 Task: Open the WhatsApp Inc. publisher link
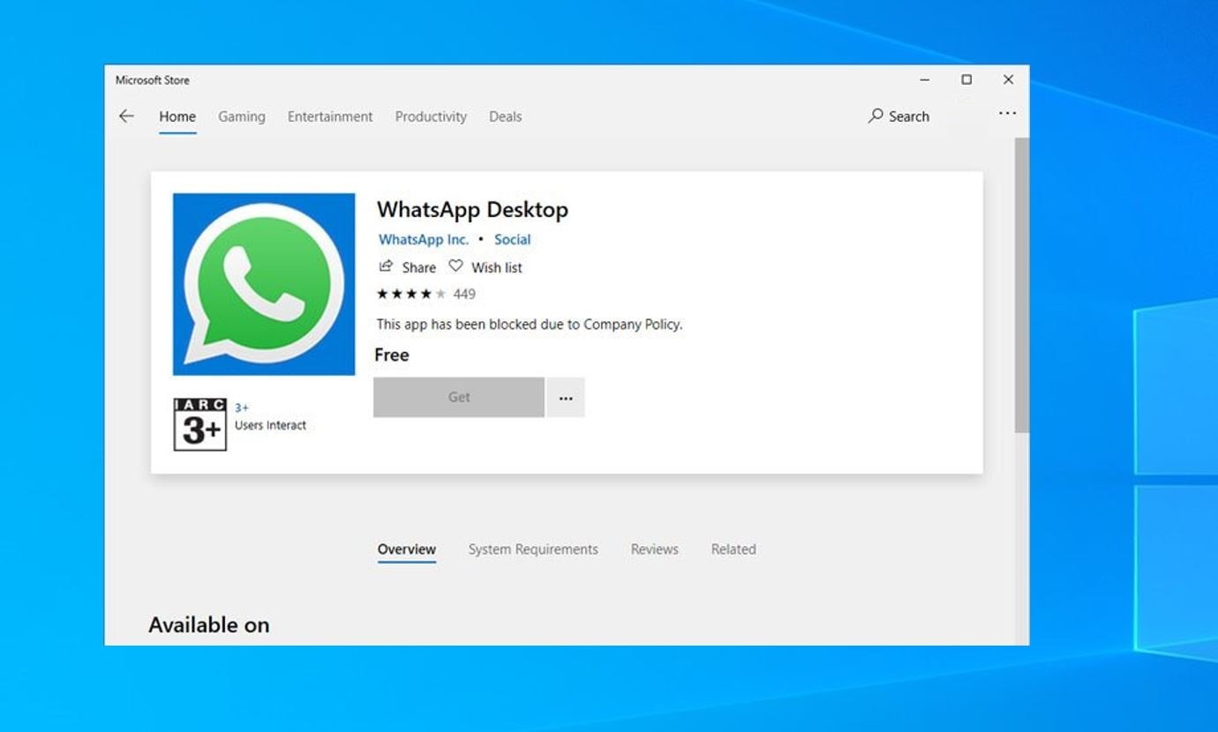[x=424, y=239]
